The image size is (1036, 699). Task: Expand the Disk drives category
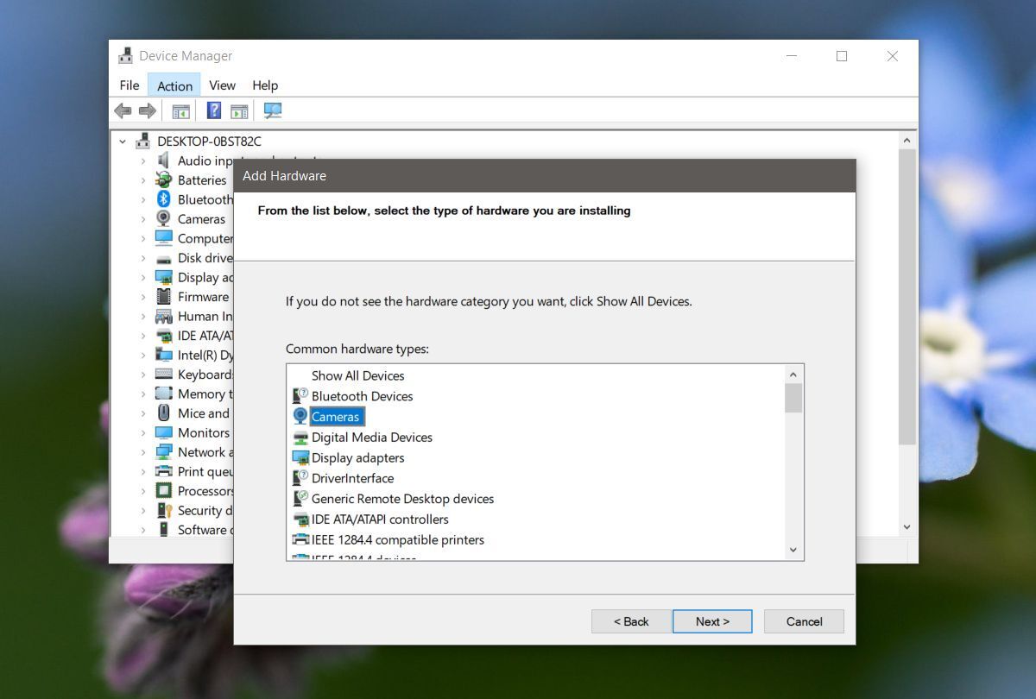pos(145,257)
